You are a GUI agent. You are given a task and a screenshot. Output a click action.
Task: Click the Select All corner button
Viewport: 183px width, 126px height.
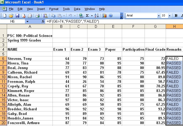(x=4, y=26)
